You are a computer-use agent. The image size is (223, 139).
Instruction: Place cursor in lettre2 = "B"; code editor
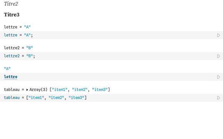tap(105, 56)
